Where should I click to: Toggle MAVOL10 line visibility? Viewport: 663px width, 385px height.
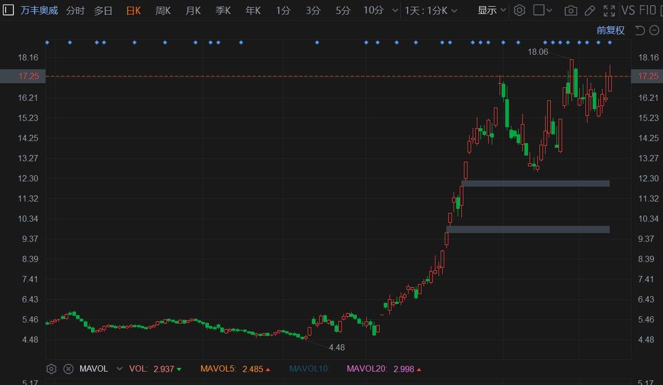tap(309, 368)
